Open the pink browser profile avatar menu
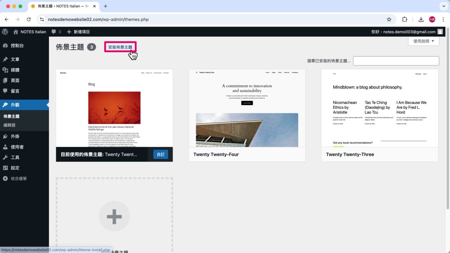 [432, 19]
